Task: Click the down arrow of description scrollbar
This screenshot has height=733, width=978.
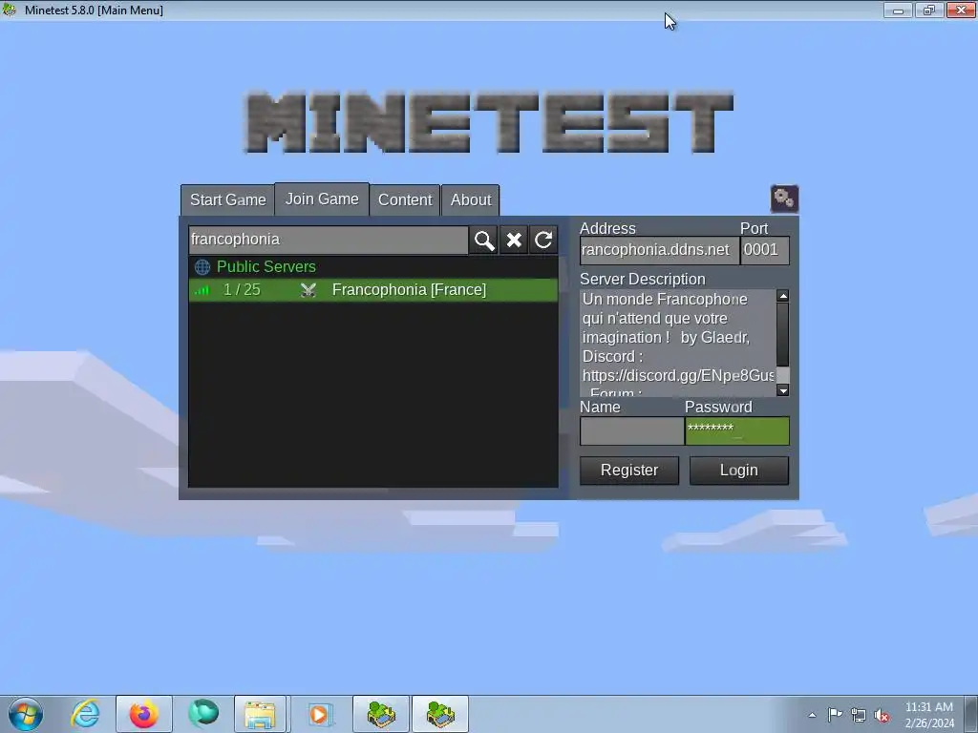Action: pyautogui.click(x=783, y=390)
